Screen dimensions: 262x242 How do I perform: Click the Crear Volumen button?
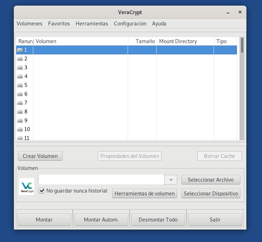pos(40,156)
